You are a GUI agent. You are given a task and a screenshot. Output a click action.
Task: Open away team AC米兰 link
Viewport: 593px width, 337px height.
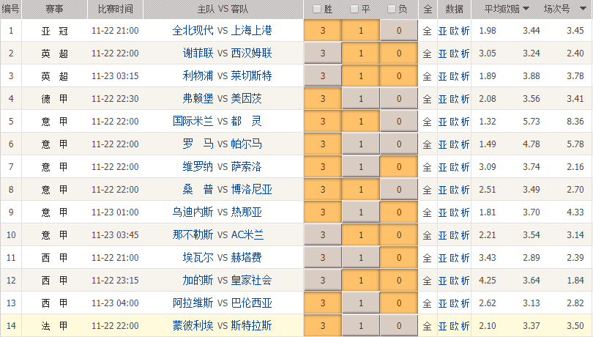[247, 234]
